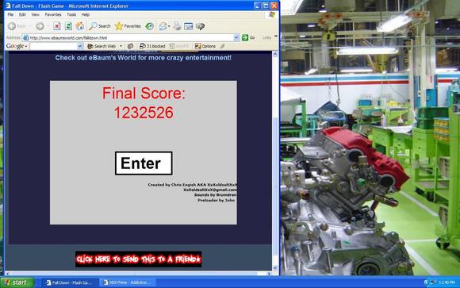Click the address URL field
460x288 pixels.
pyautogui.click(x=131, y=37)
